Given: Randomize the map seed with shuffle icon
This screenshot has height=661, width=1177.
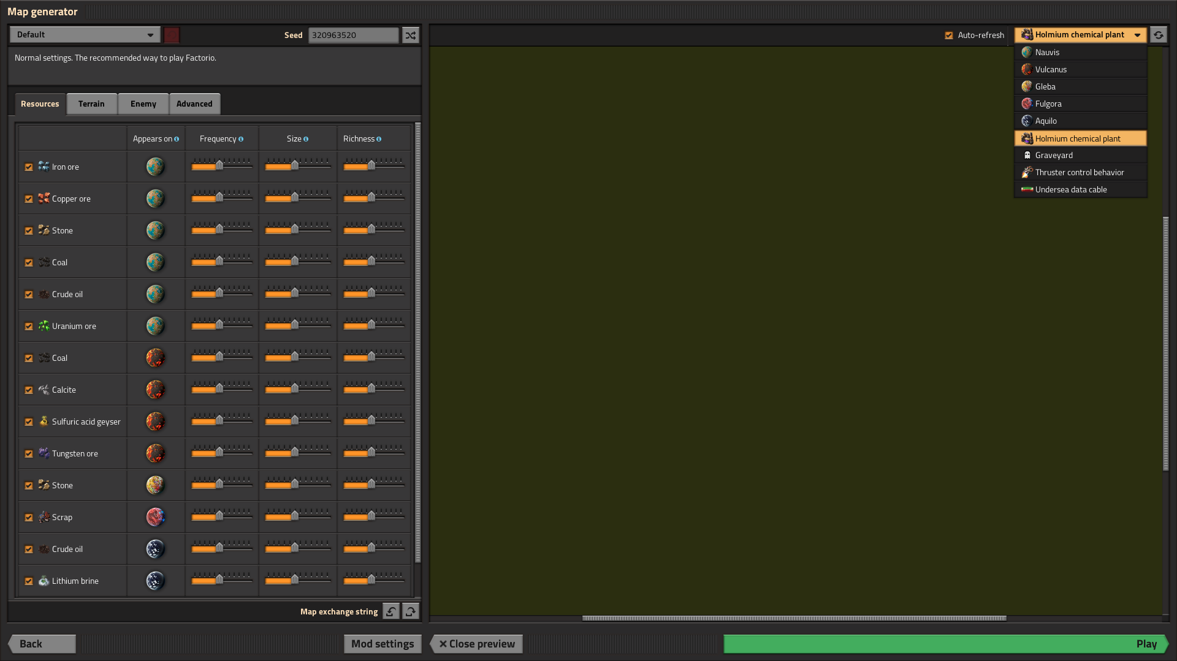Looking at the screenshot, I should [x=411, y=35].
